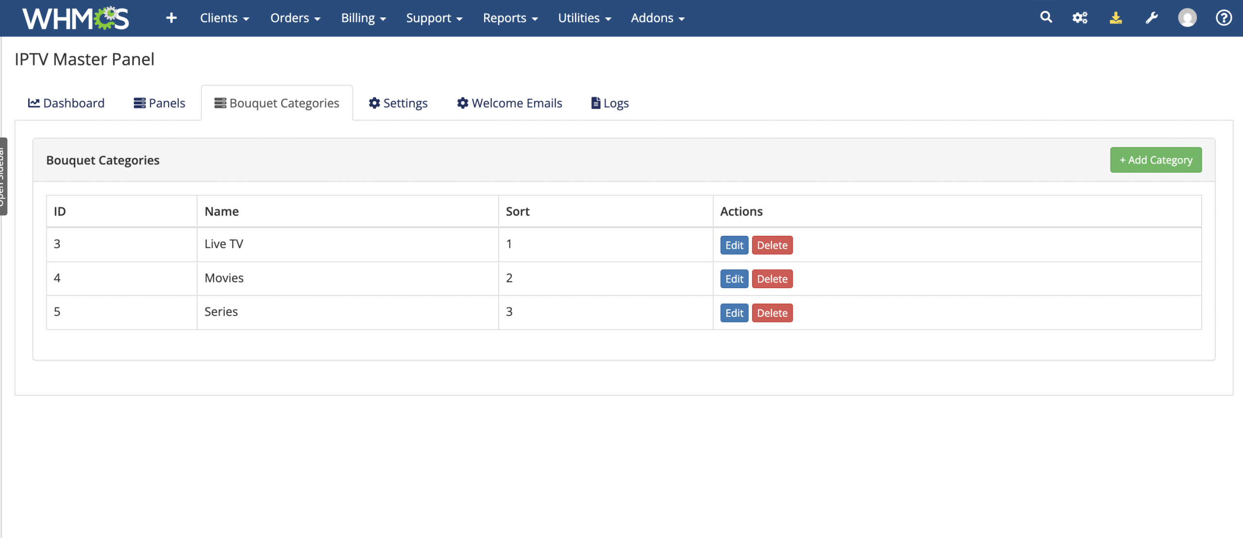
Task: Switch to the Logs tab
Action: 610,103
